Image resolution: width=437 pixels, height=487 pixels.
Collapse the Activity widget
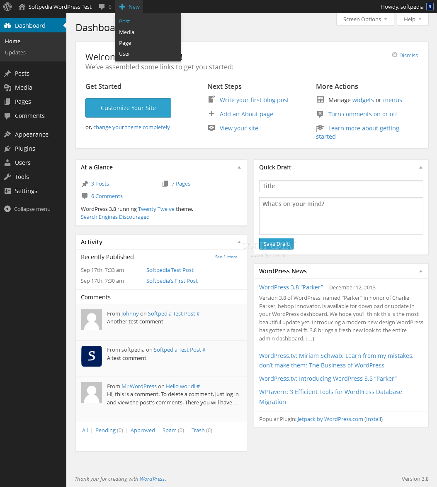pyautogui.click(x=239, y=242)
